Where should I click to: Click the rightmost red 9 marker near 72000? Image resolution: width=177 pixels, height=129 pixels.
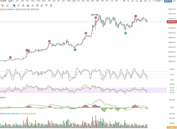[136, 16]
